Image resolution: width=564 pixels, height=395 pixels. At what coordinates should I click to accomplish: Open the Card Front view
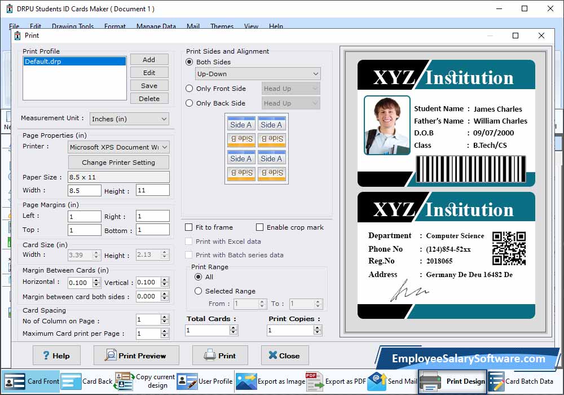[31, 381]
